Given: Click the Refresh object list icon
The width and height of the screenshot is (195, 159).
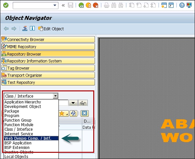Looking at the screenshot, I should pyautogui.click(x=73, y=113).
